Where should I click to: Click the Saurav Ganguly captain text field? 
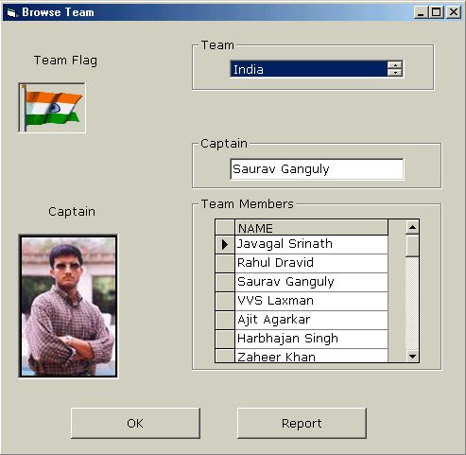coord(317,169)
